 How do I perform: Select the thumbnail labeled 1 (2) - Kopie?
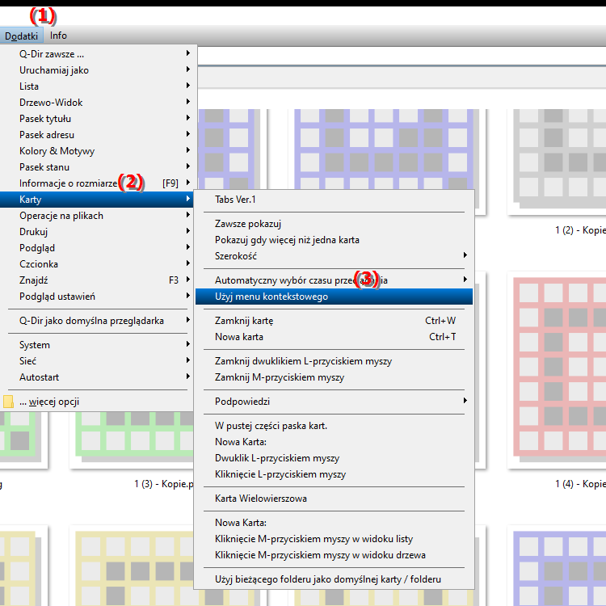click(x=558, y=161)
